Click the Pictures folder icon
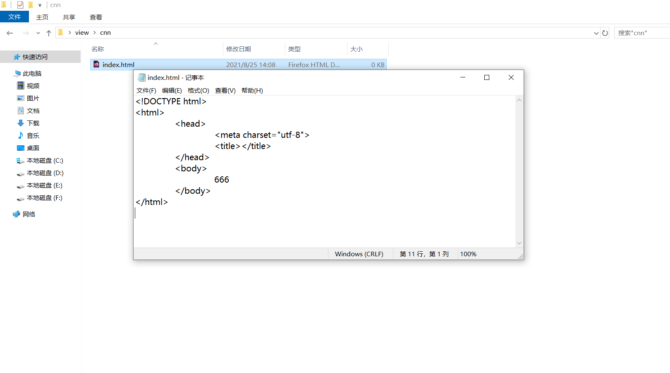Screen dimensions: 670x373 (x=21, y=98)
